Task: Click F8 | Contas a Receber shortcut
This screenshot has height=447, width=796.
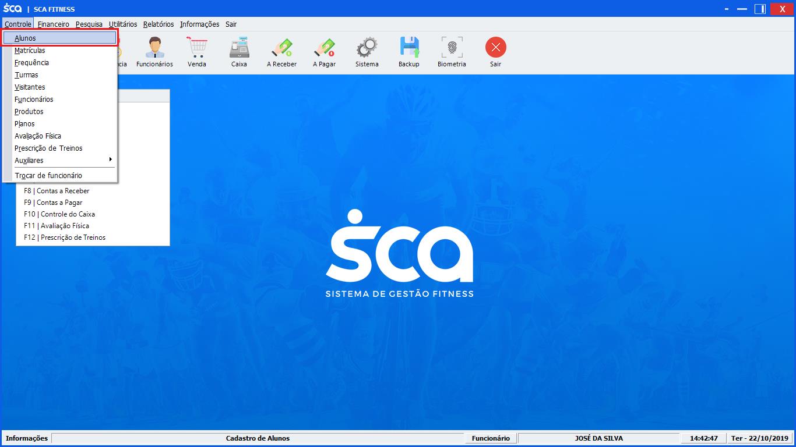Action: (57, 190)
